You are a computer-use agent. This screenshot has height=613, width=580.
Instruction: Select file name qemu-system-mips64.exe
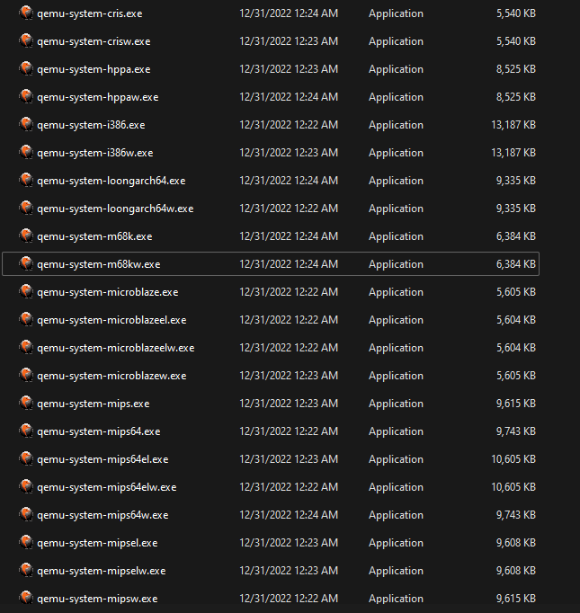pos(99,431)
